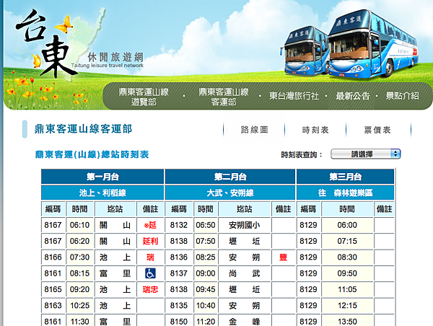
Task: Click the 台東 calligraphy site logo
Action: (45, 43)
